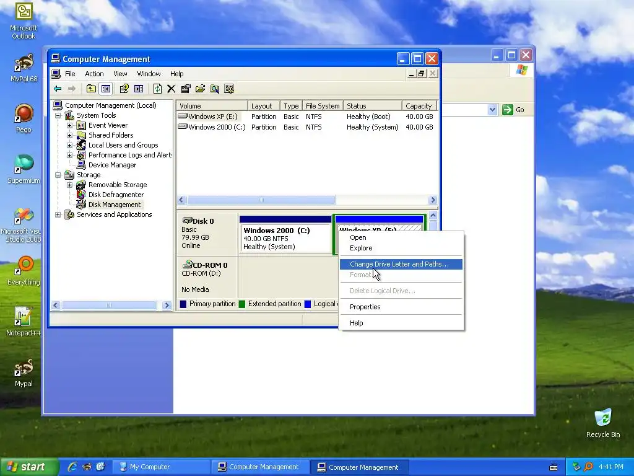Viewport: 634px width, 476px height.
Task: Select Shared Folders tree item
Action: click(x=111, y=135)
